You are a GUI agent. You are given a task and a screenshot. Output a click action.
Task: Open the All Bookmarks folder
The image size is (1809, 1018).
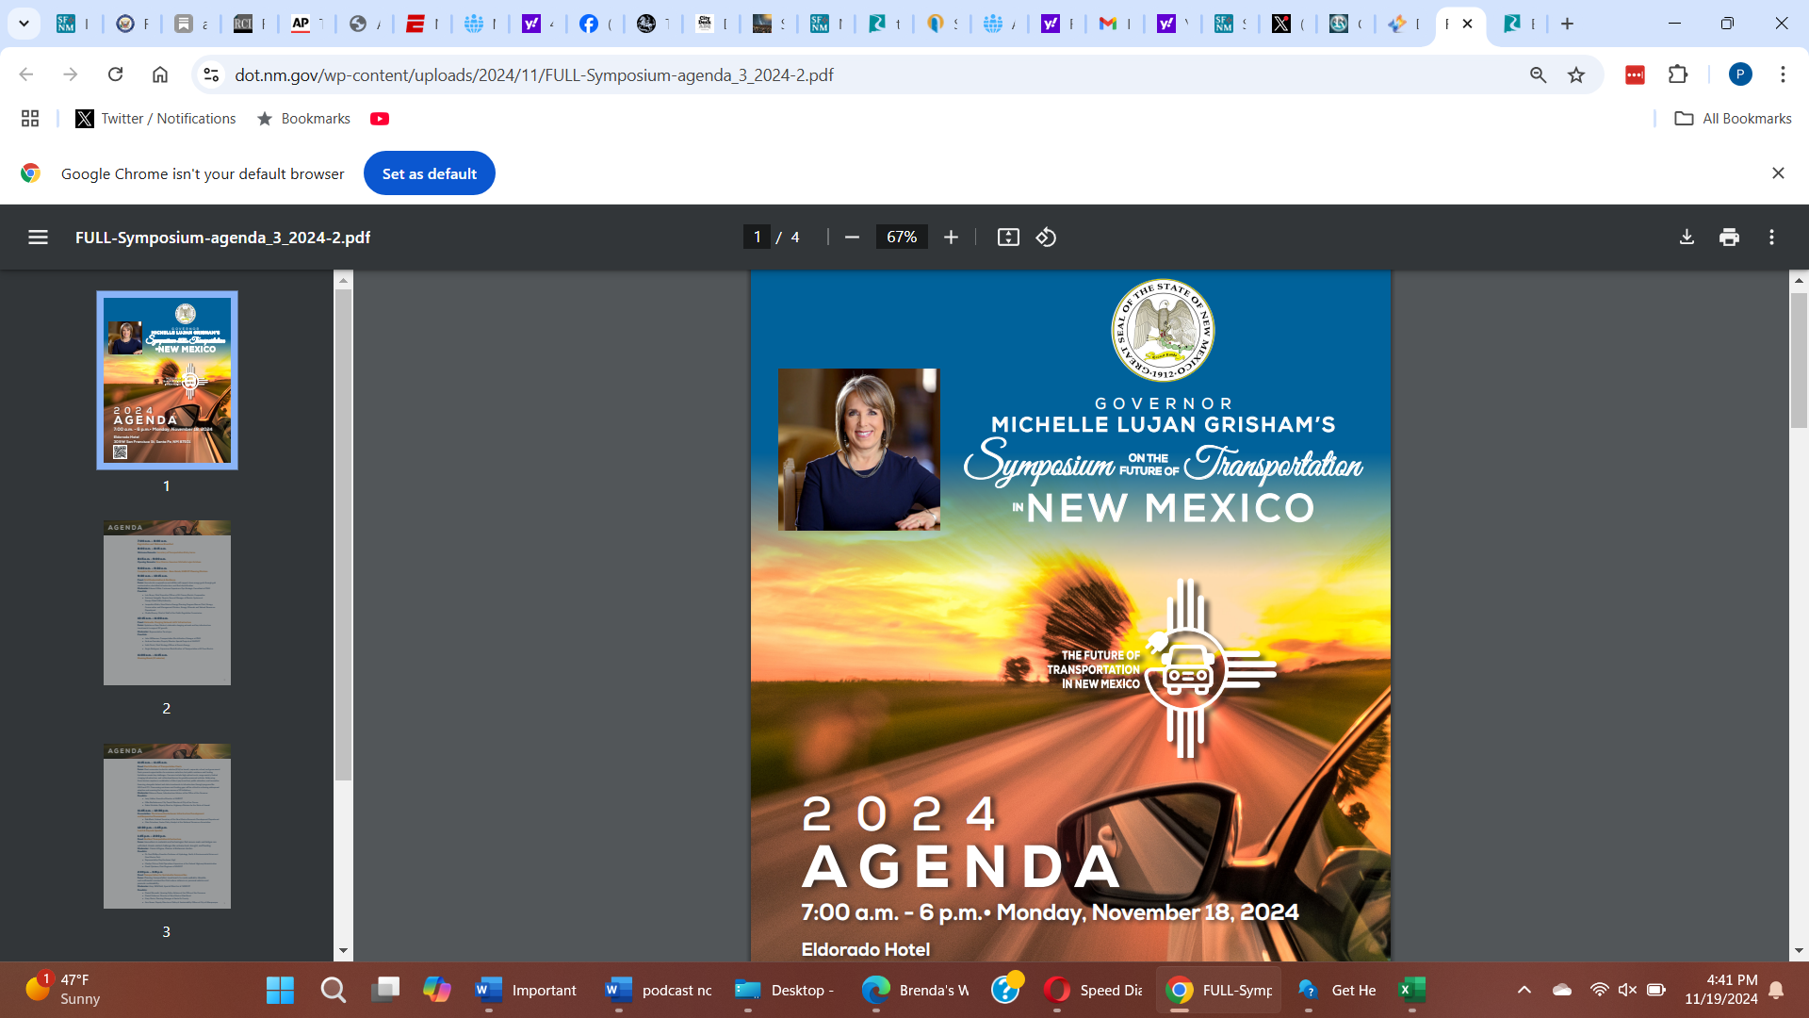(x=1733, y=119)
